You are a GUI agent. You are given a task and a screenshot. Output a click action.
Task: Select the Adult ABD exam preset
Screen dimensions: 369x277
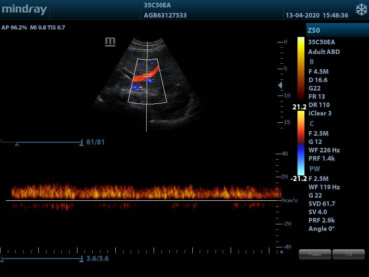[324, 52]
